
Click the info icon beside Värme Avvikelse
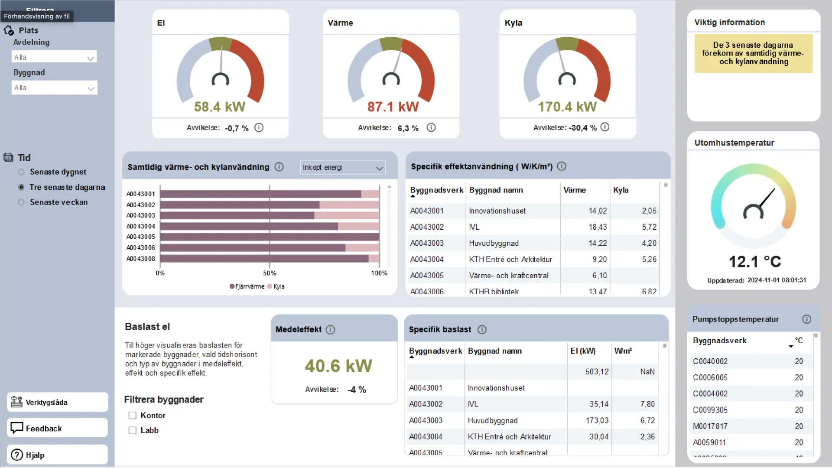point(431,127)
